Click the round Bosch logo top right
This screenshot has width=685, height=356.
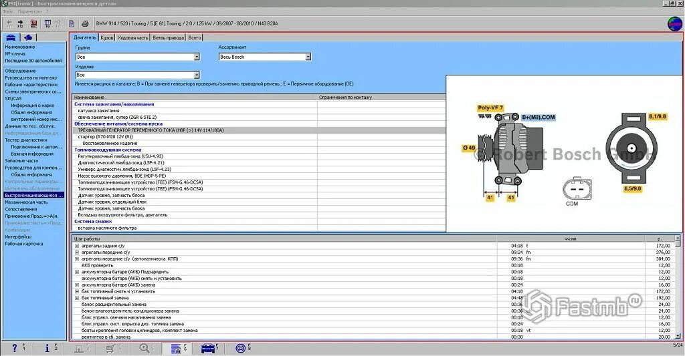pos(674,23)
